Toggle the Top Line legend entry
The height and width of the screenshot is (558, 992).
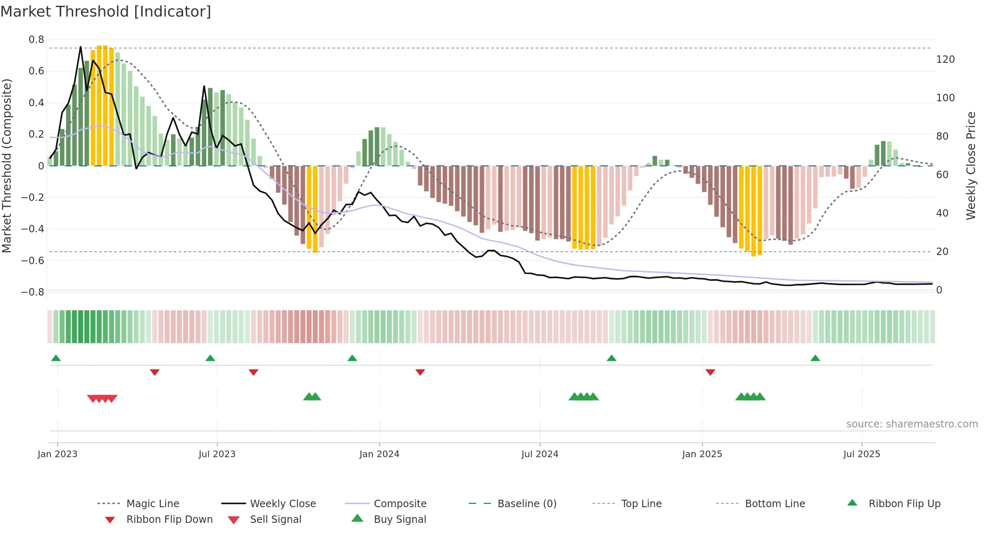[x=627, y=503]
